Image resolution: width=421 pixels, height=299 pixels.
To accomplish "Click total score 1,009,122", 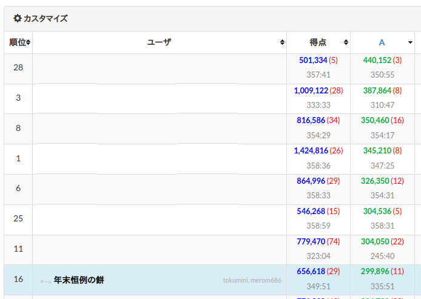I will [311, 90].
